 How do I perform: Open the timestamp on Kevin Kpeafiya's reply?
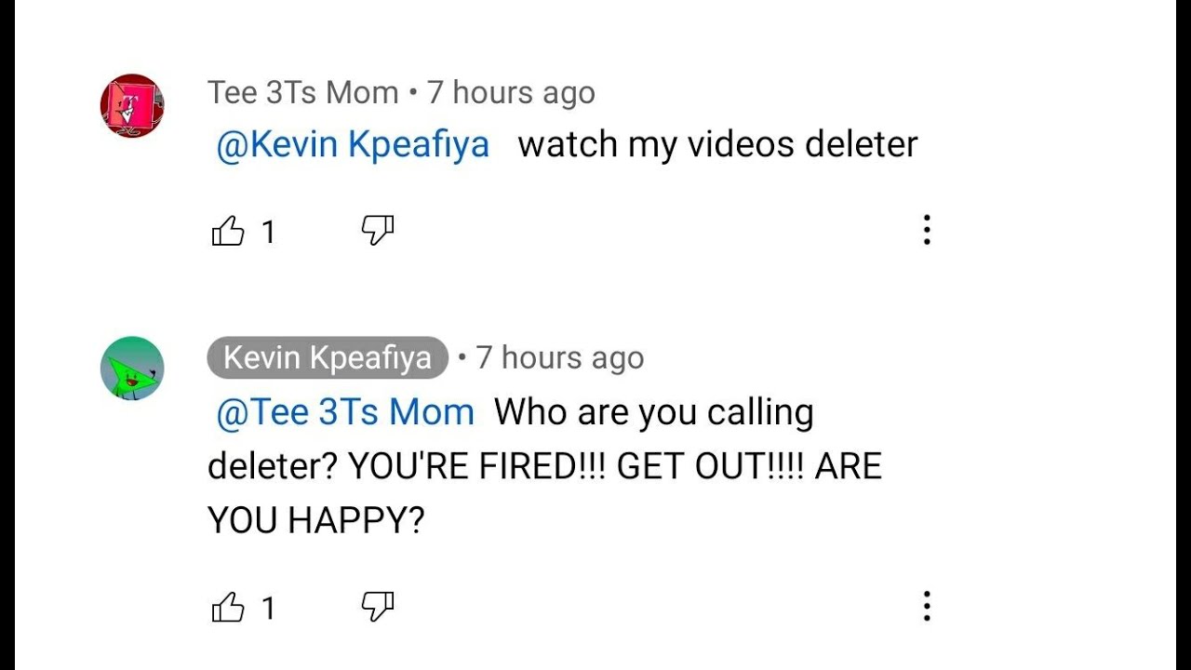click(560, 358)
